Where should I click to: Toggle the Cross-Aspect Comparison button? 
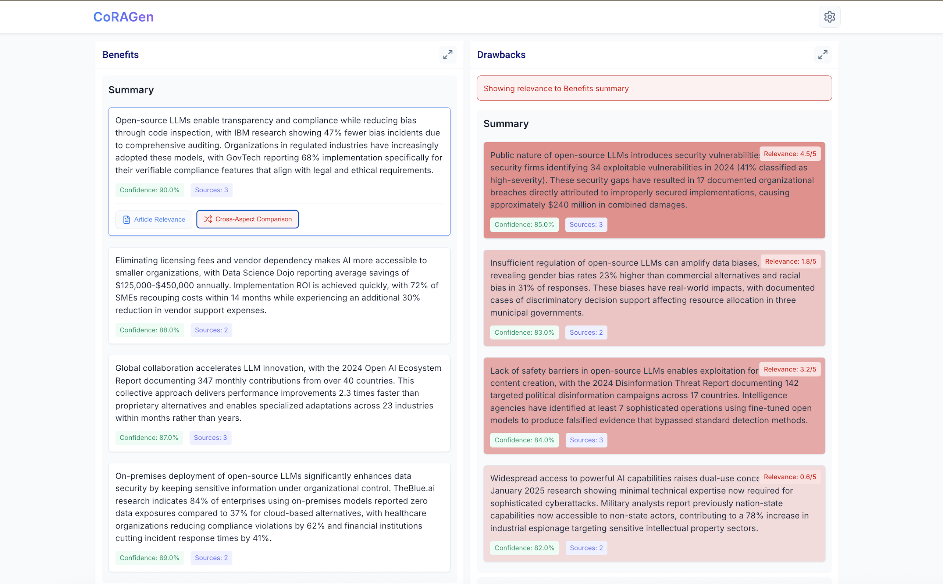pos(248,220)
